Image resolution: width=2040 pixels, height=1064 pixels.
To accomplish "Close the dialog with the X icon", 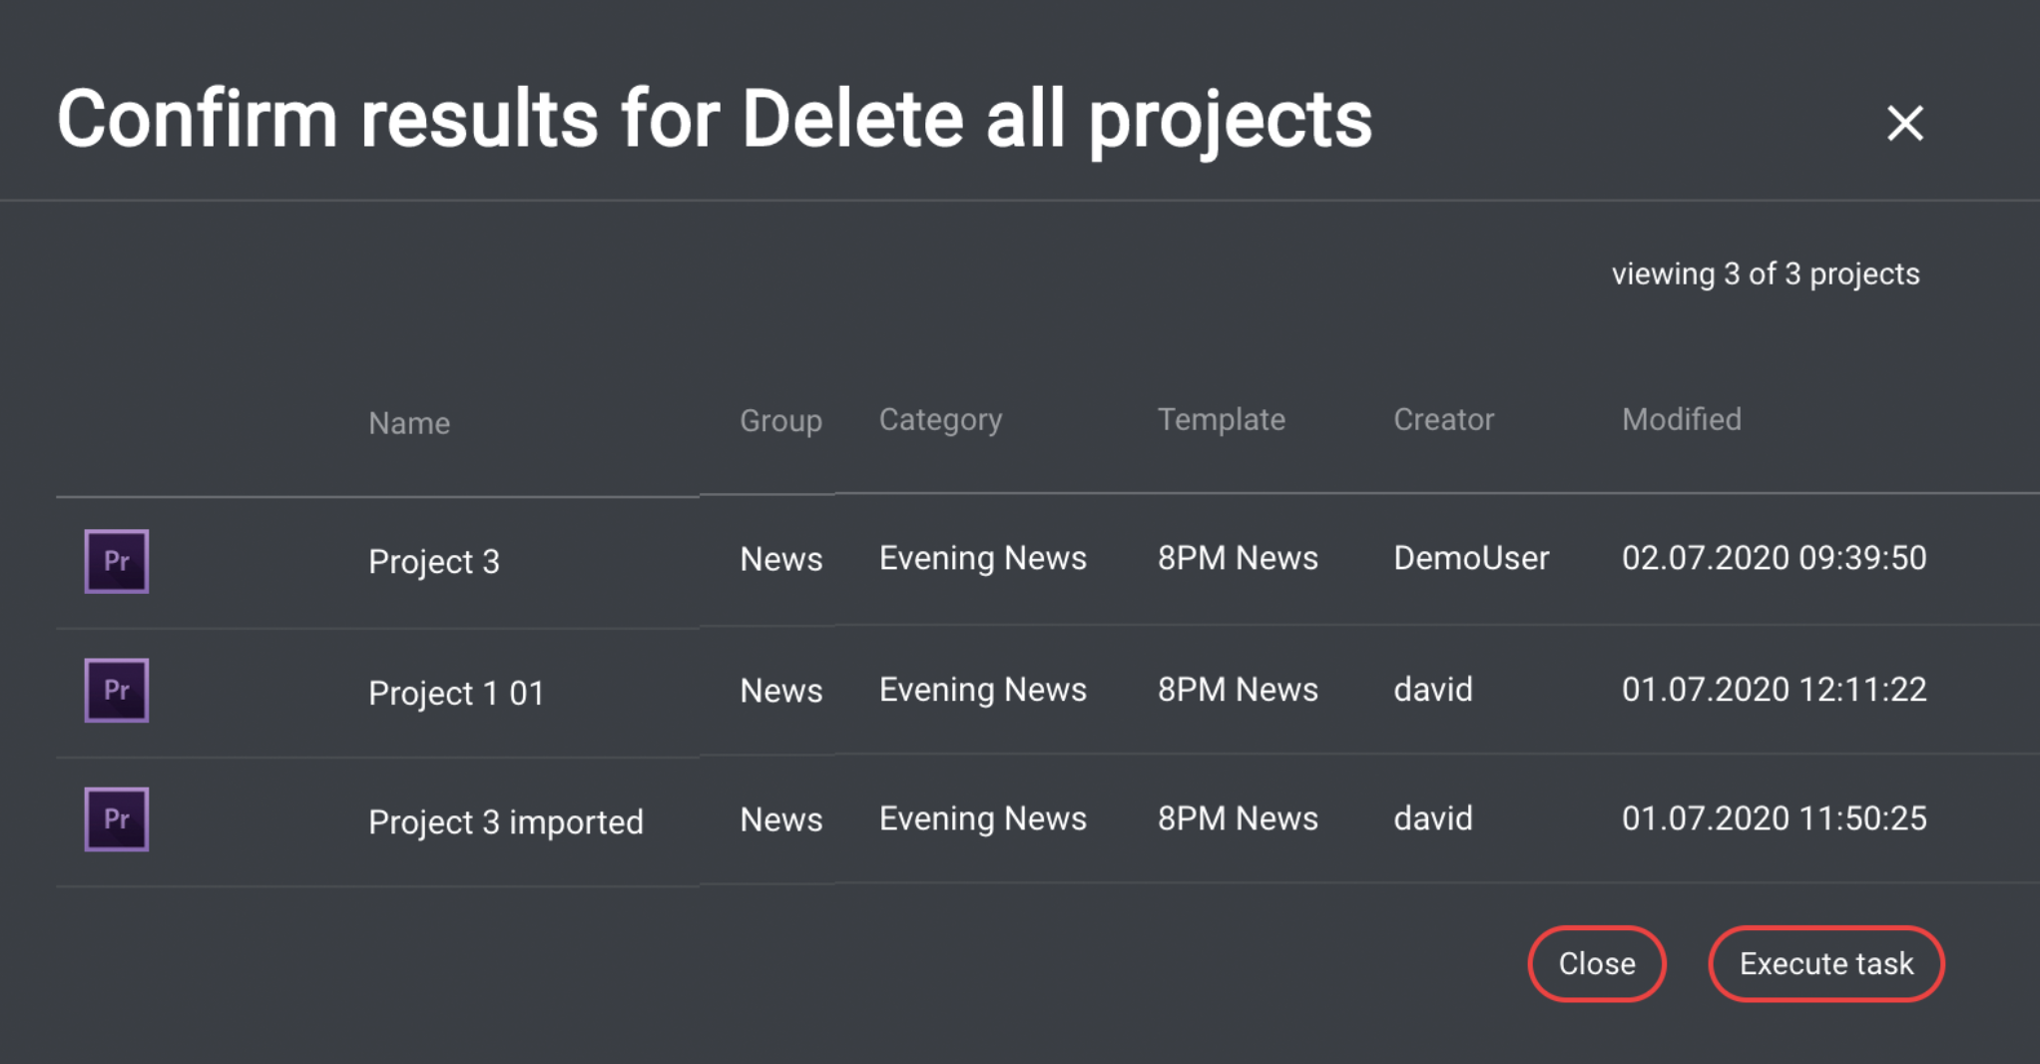I will [1904, 124].
